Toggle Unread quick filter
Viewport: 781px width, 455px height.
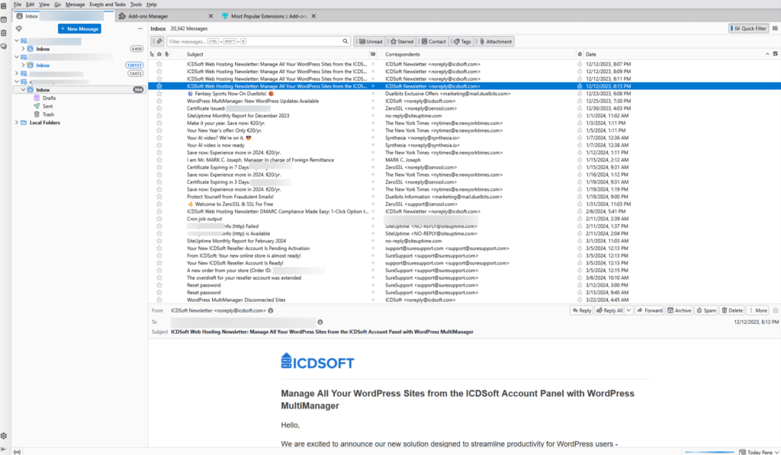point(370,41)
